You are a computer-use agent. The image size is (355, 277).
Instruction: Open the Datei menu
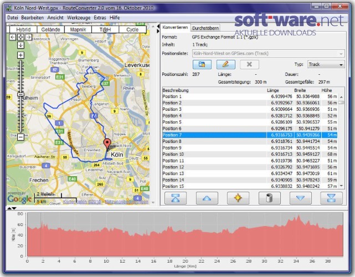point(12,17)
